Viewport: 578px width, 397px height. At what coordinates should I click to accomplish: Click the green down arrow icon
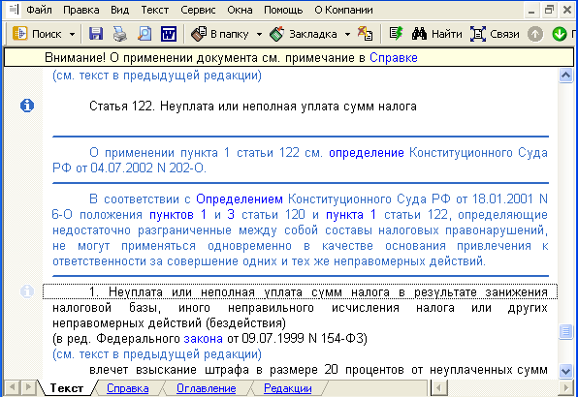[560, 34]
